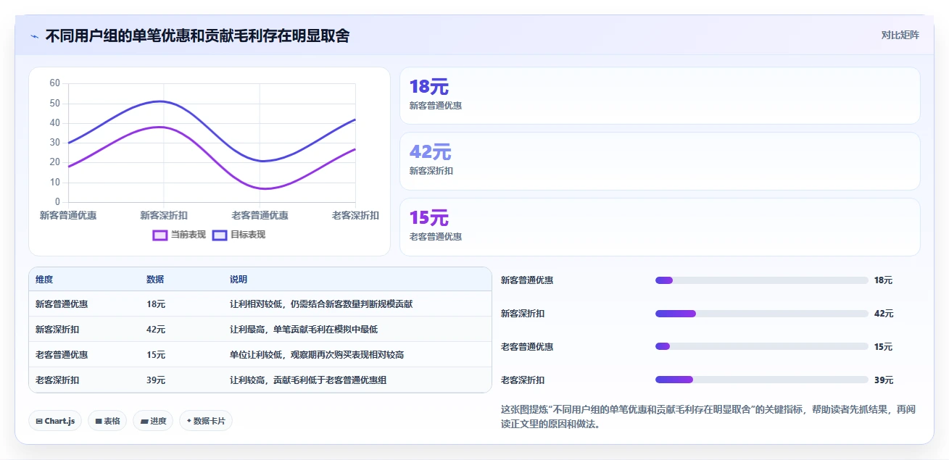949x460 pixels.
Task: Click the 维度 column header
Action: point(44,280)
